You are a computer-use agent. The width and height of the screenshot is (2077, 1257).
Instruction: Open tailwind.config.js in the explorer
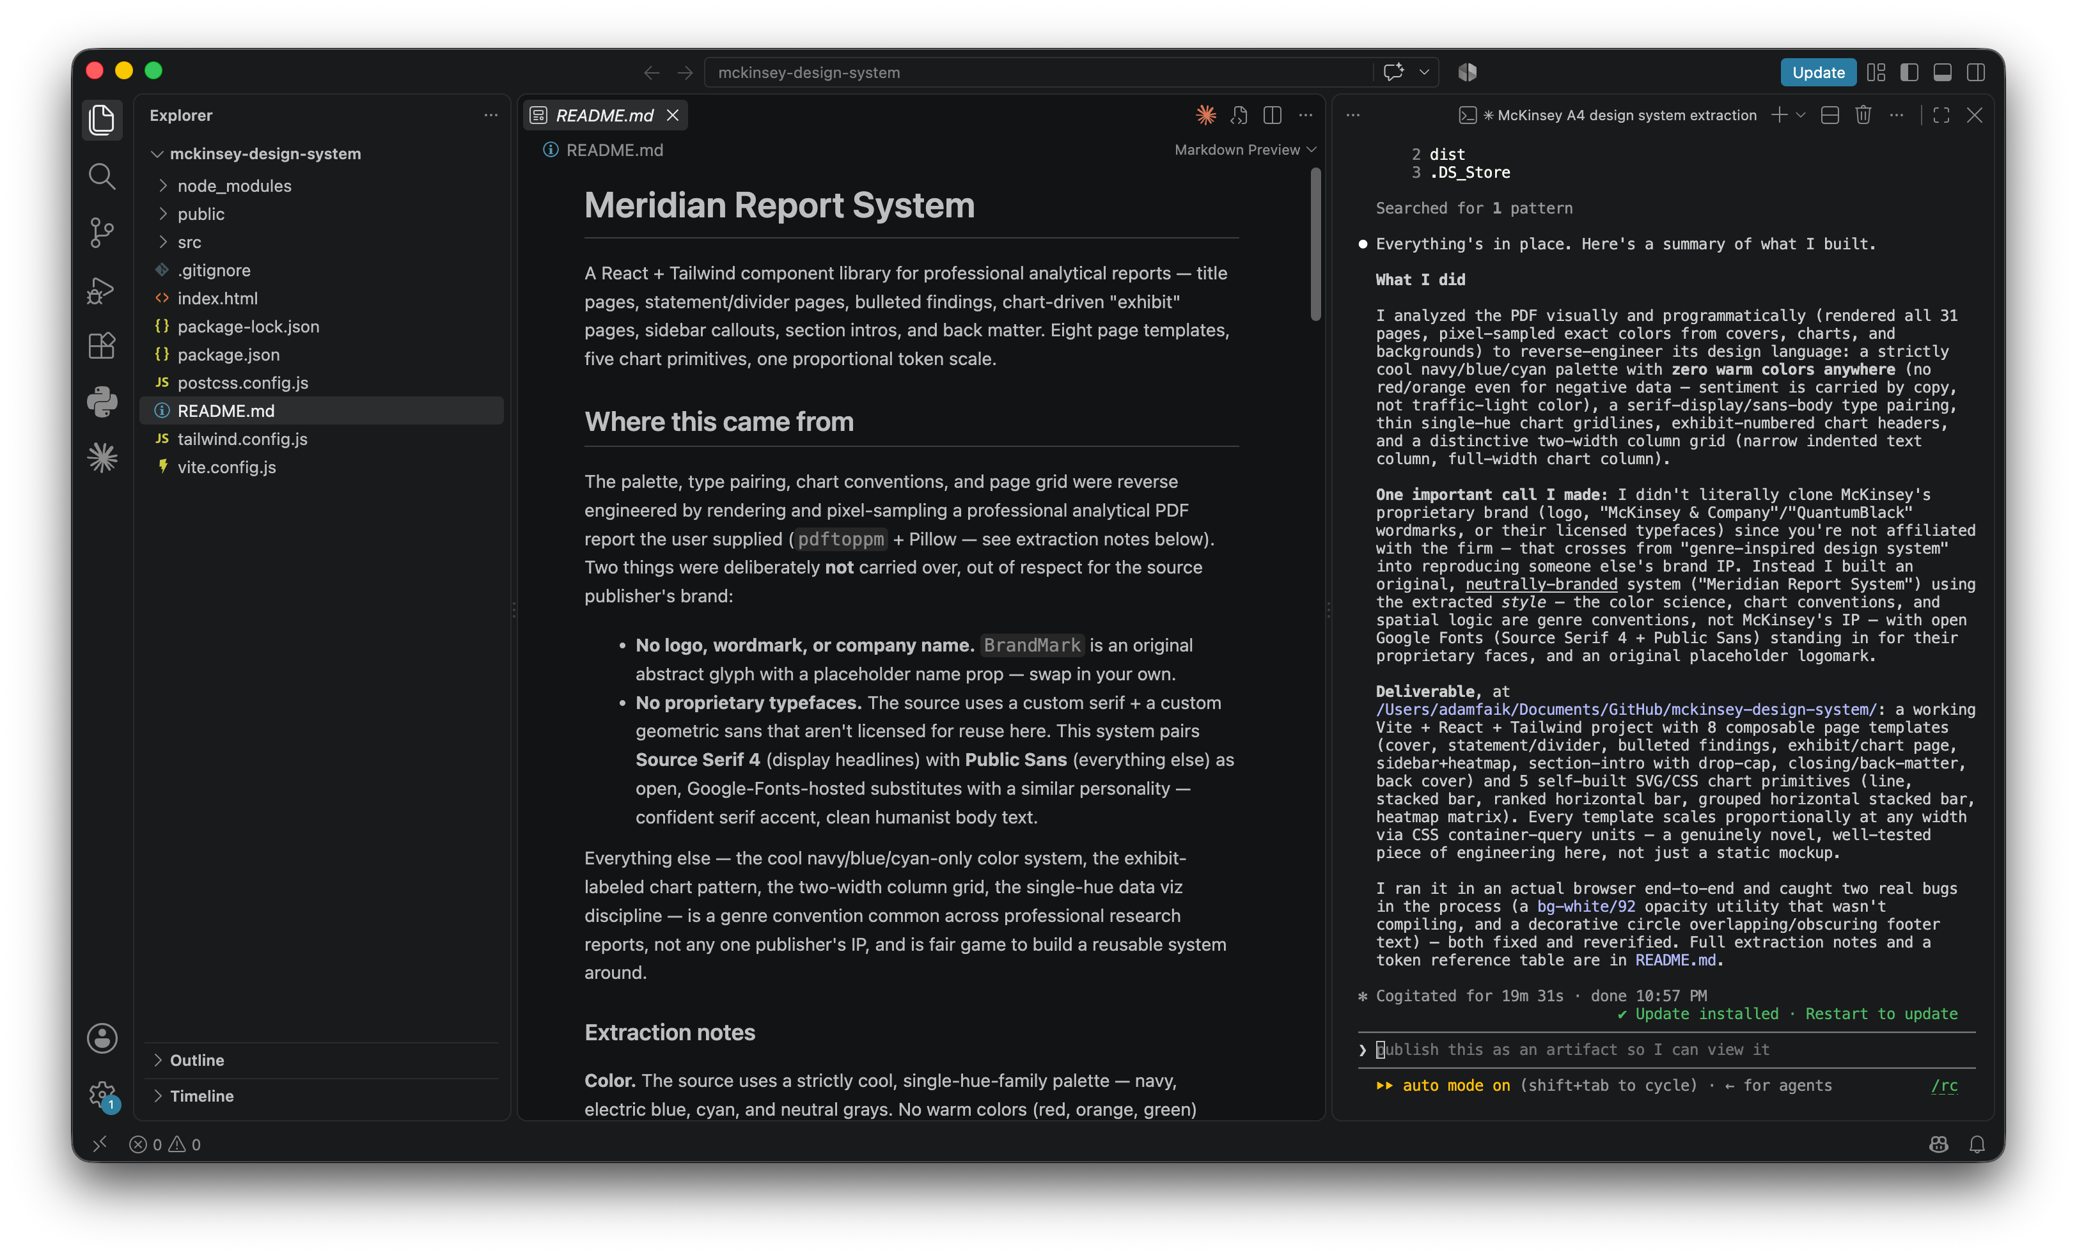tap(242, 439)
